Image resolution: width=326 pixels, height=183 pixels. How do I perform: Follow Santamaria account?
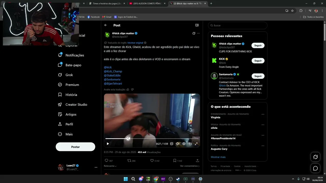(x=258, y=76)
